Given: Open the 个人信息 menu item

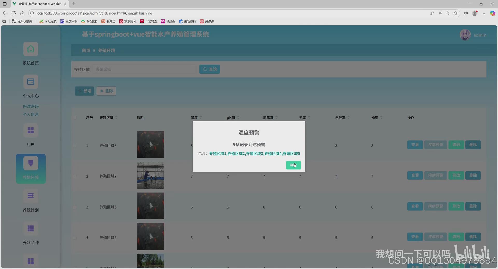Looking at the screenshot, I should click(31, 115).
